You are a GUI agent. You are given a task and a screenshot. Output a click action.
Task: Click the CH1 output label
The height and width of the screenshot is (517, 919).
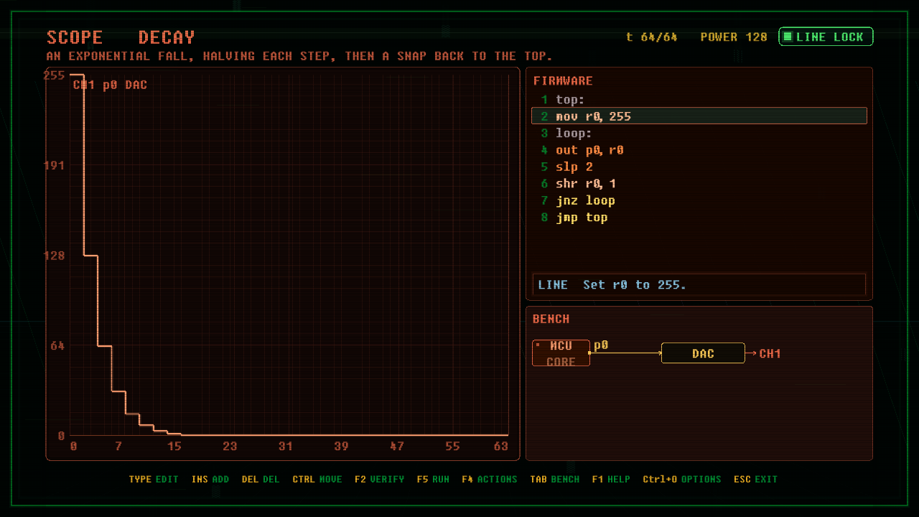click(770, 353)
